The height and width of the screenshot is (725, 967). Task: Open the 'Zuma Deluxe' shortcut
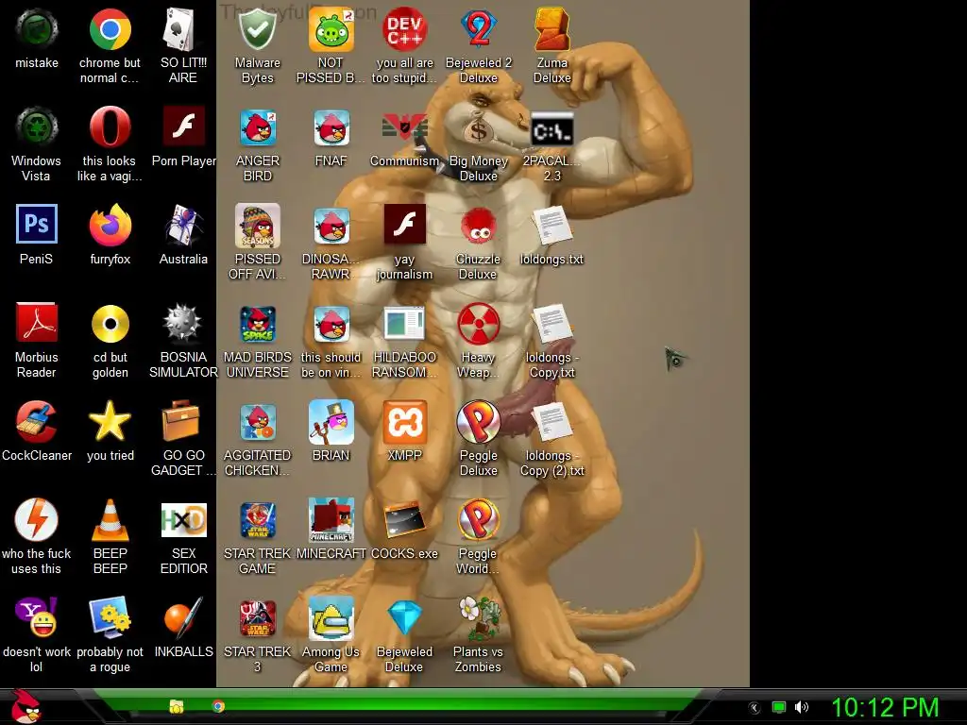pyautogui.click(x=551, y=28)
